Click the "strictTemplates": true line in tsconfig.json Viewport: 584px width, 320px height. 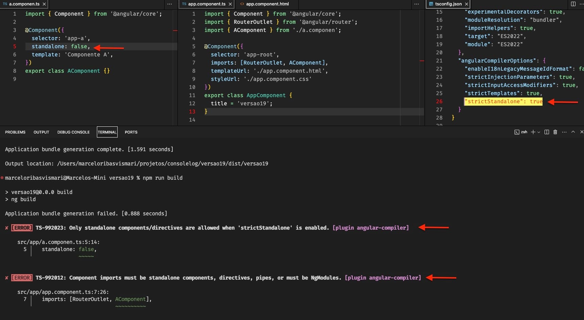503,93
